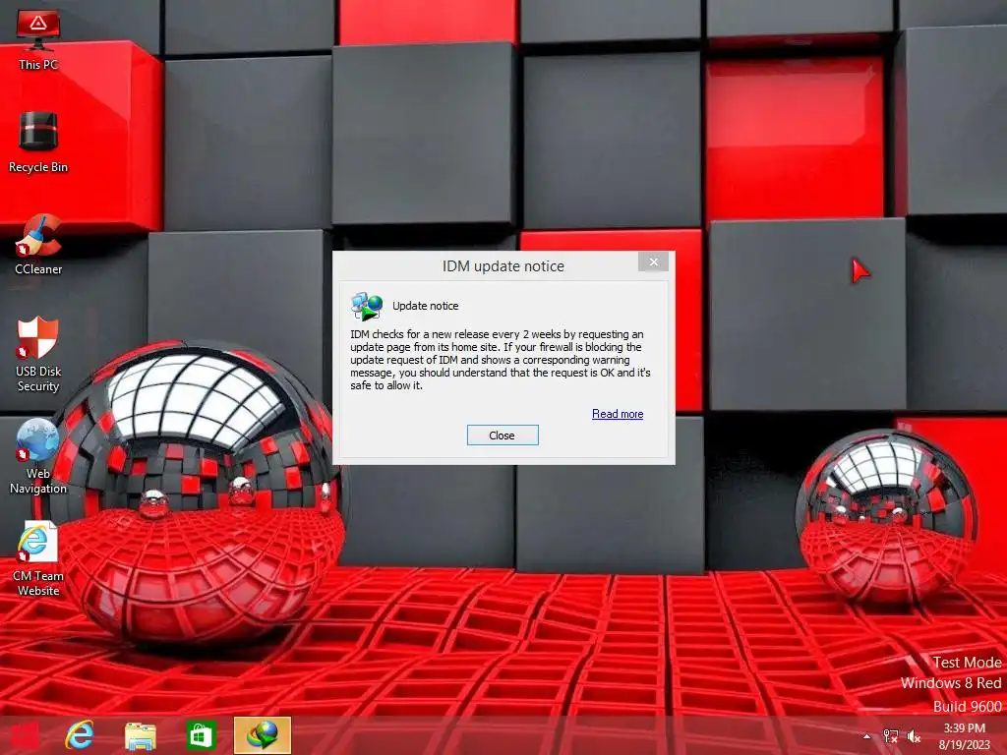Click the Update notice heading text

[425, 306]
